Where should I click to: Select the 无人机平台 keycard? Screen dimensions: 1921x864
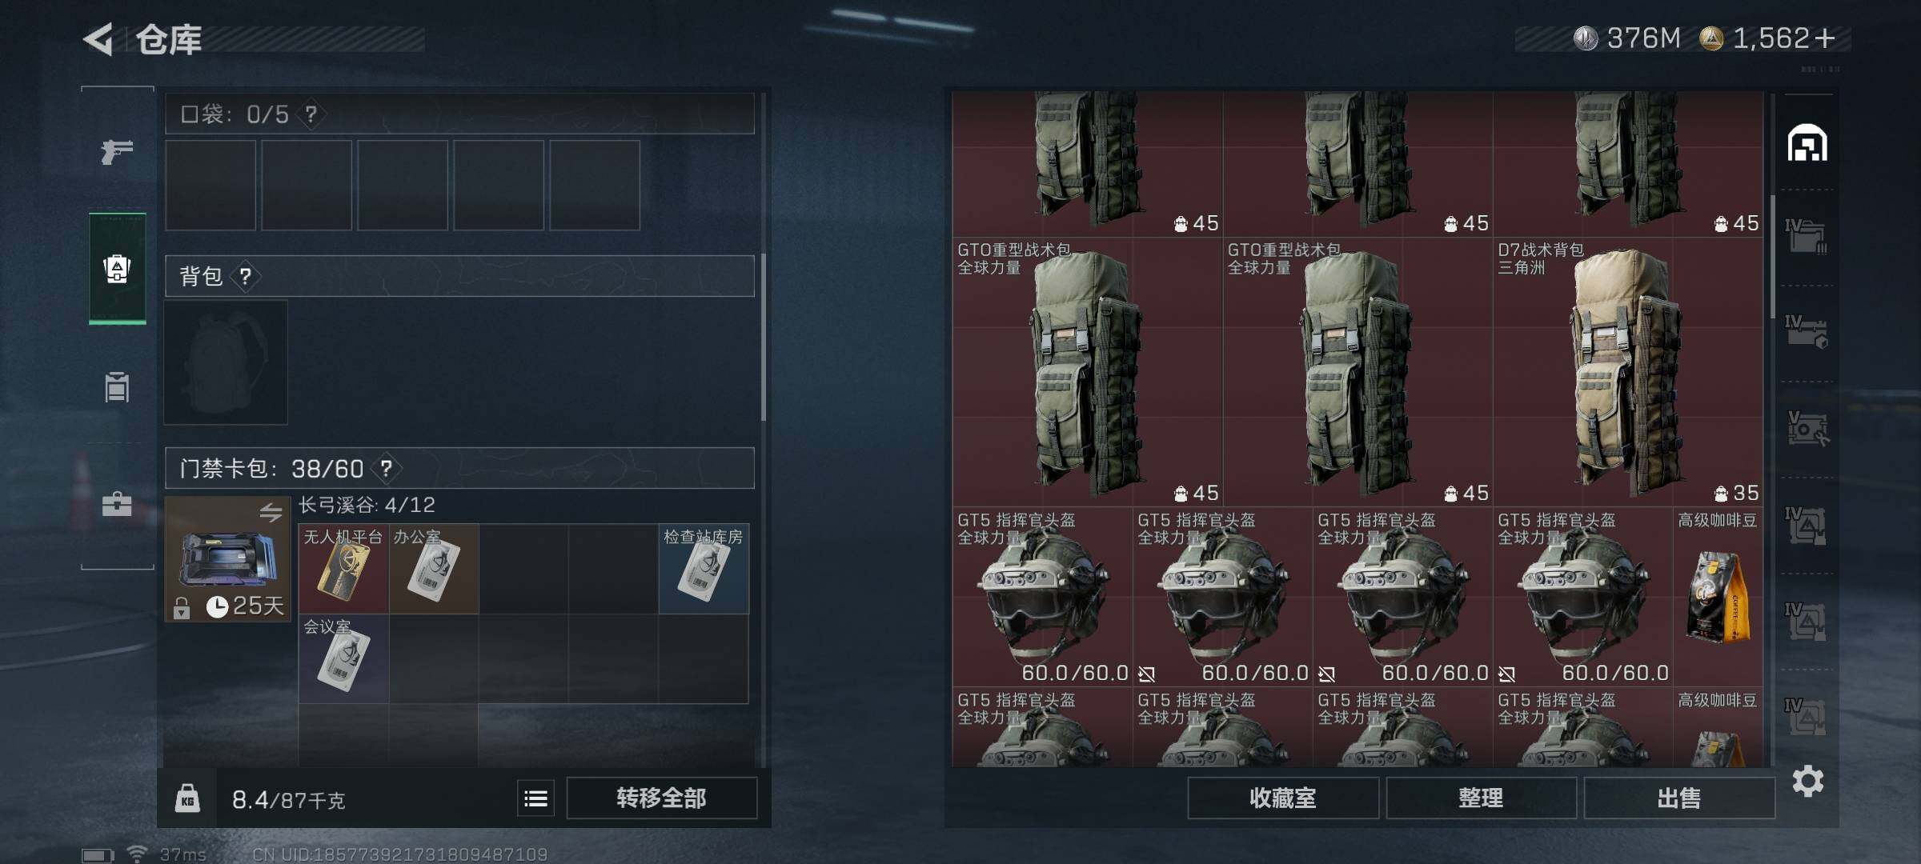tap(344, 569)
